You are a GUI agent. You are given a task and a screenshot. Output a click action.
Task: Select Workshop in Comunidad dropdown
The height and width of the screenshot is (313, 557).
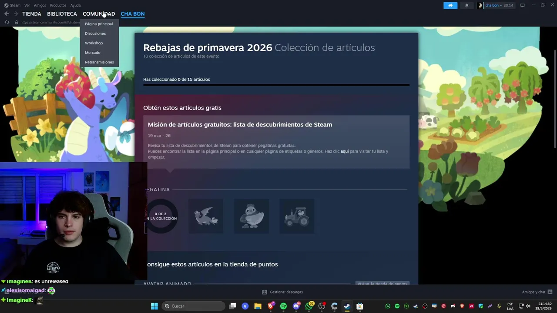pyautogui.click(x=94, y=43)
